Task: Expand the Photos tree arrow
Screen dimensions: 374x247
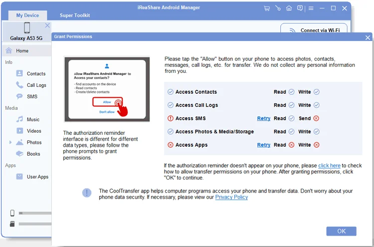Action: click(10, 142)
